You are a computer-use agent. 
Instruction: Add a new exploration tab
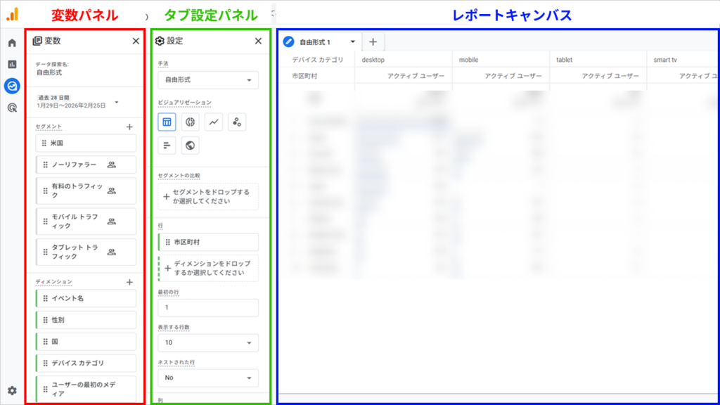pos(373,41)
